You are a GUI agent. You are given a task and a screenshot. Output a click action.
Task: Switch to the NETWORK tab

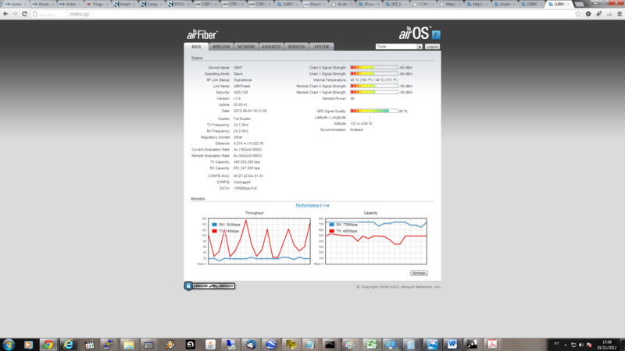pyautogui.click(x=246, y=47)
